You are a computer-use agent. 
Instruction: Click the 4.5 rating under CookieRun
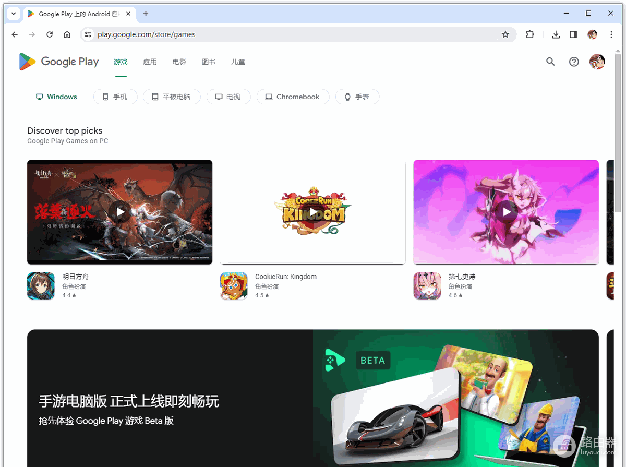coord(262,295)
